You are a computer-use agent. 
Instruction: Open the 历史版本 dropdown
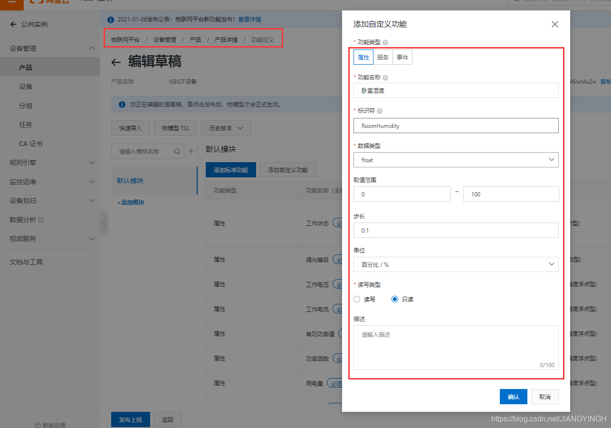(x=226, y=128)
